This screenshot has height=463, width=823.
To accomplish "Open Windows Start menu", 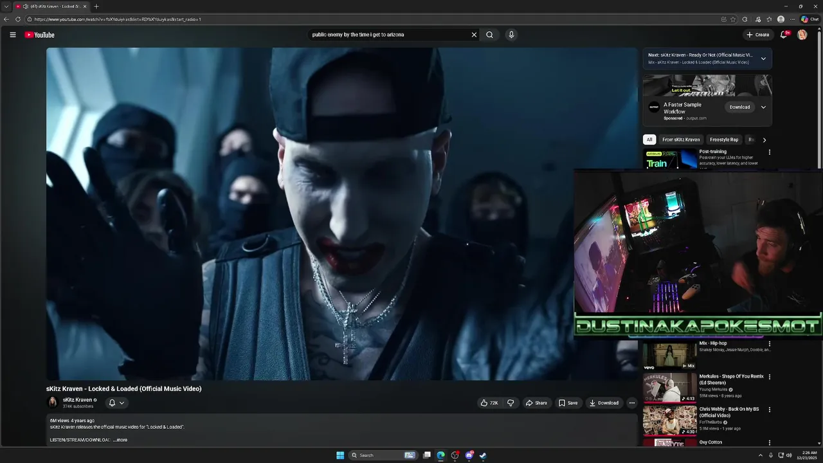I will [x=340, y=455].
